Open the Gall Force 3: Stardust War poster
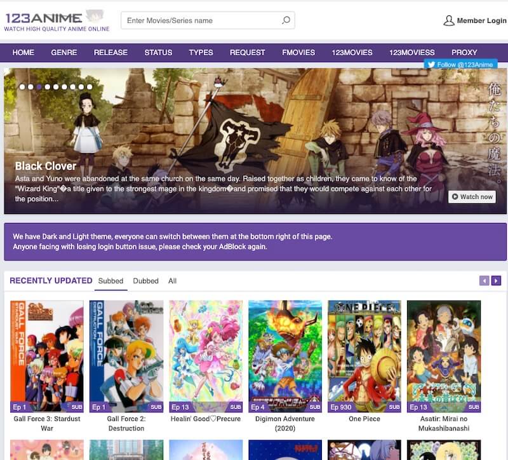508x460 pixels. (x=47, y=356)
